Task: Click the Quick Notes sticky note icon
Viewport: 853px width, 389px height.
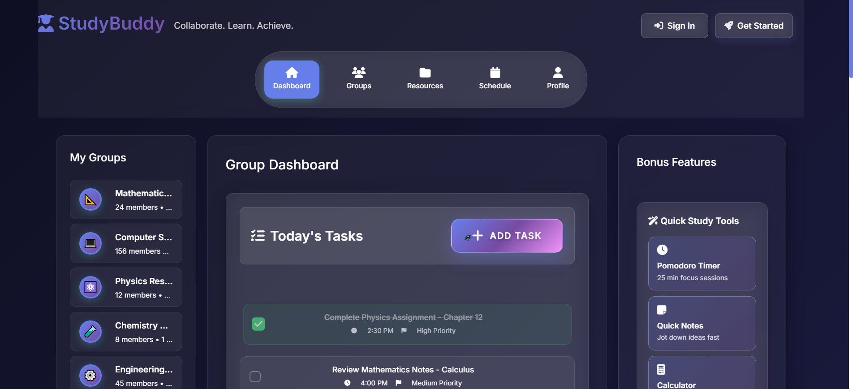Action: (x=662, y=310)
